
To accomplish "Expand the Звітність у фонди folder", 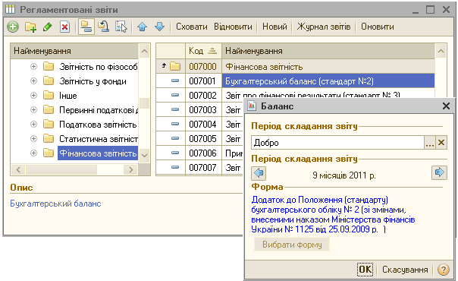I will click(x=33, y=81).
